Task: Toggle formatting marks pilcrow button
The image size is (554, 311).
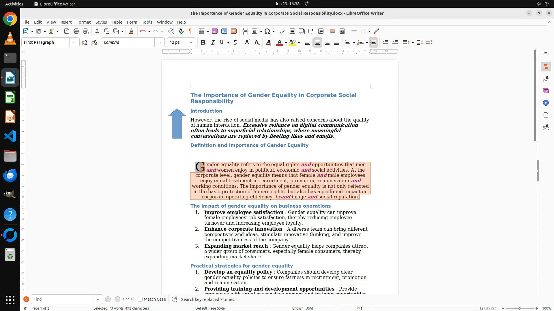Action: coord(190,31)
